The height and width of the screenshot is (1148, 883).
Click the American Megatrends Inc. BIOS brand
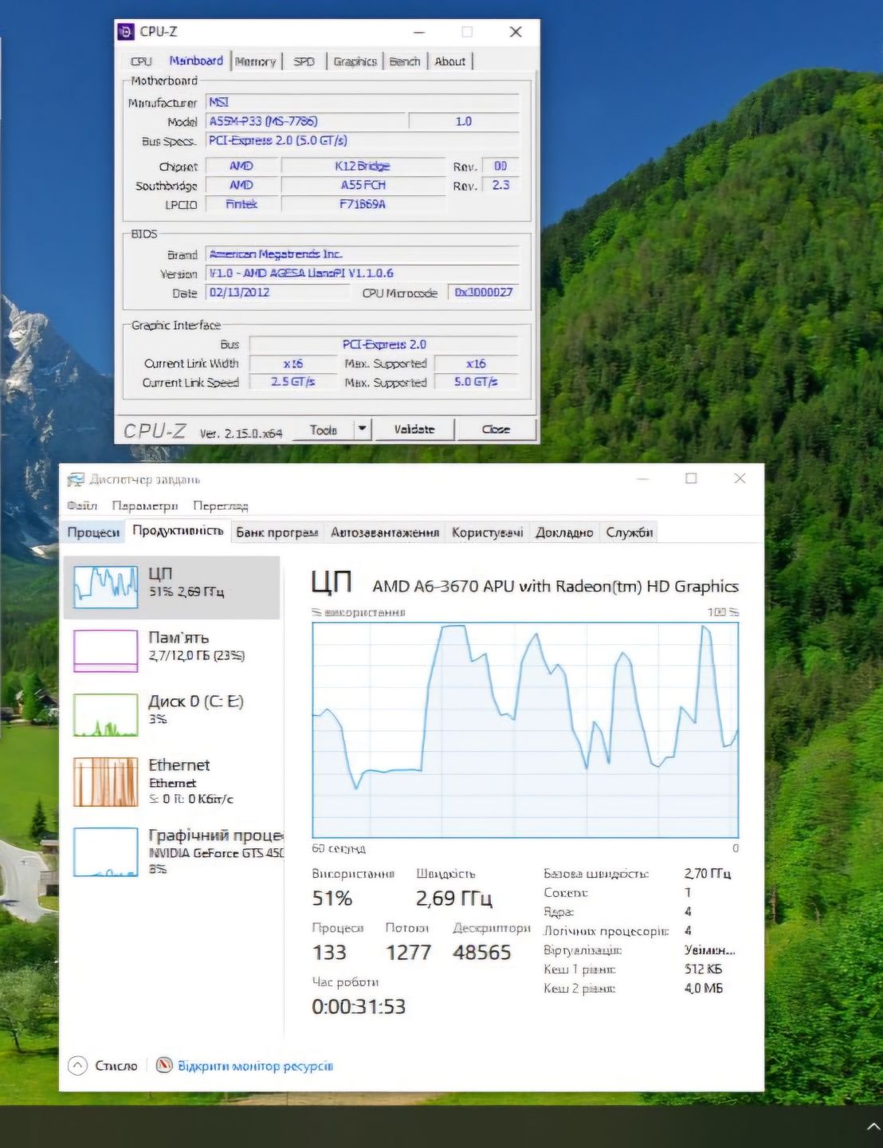pyautogui.click(x=363, y=254)
